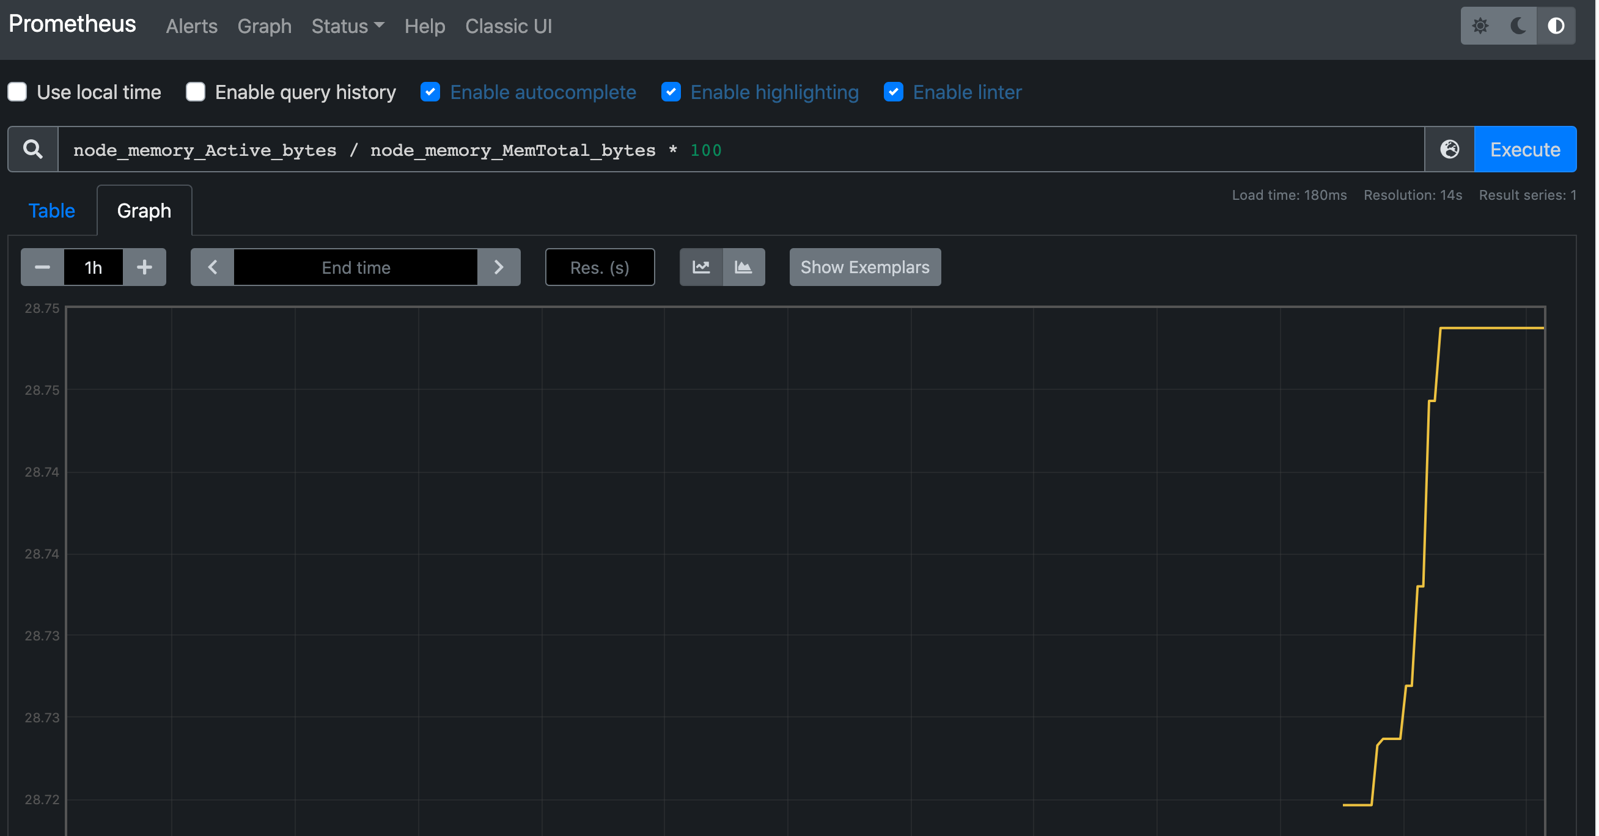
Task: Decrease time range with minus icon
Action: click(42, 268)
